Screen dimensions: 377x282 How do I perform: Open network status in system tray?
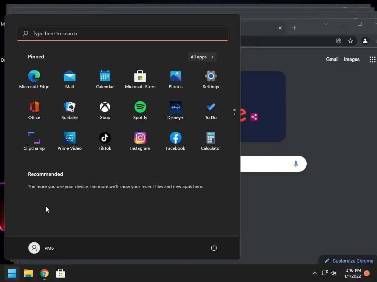325,273
